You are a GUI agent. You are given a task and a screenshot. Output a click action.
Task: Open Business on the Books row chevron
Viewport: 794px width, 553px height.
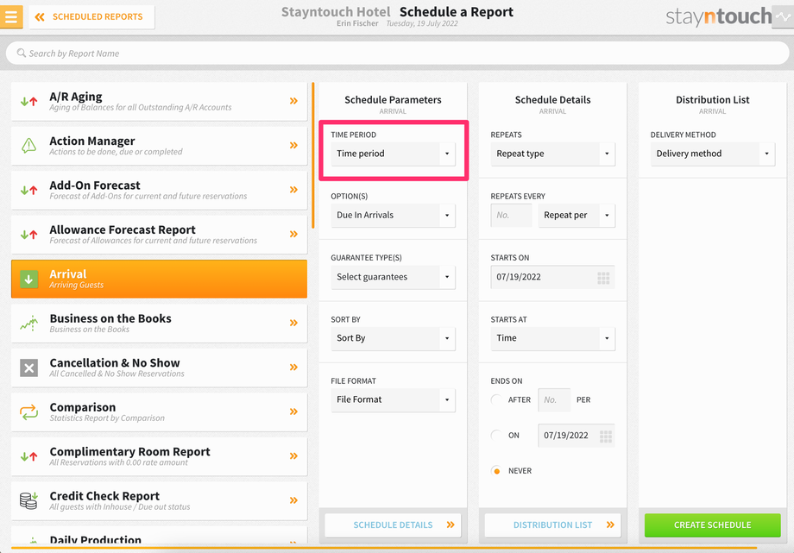tap(293, 323)
